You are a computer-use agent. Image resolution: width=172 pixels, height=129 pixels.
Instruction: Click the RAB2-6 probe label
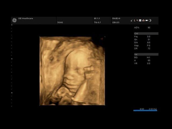(116, 19)
